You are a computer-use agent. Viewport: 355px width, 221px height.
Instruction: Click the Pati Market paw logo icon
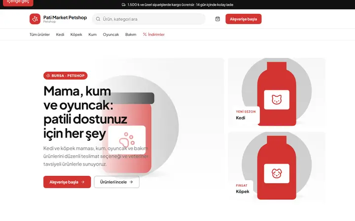pyautogui.click(x=35, y=19)
